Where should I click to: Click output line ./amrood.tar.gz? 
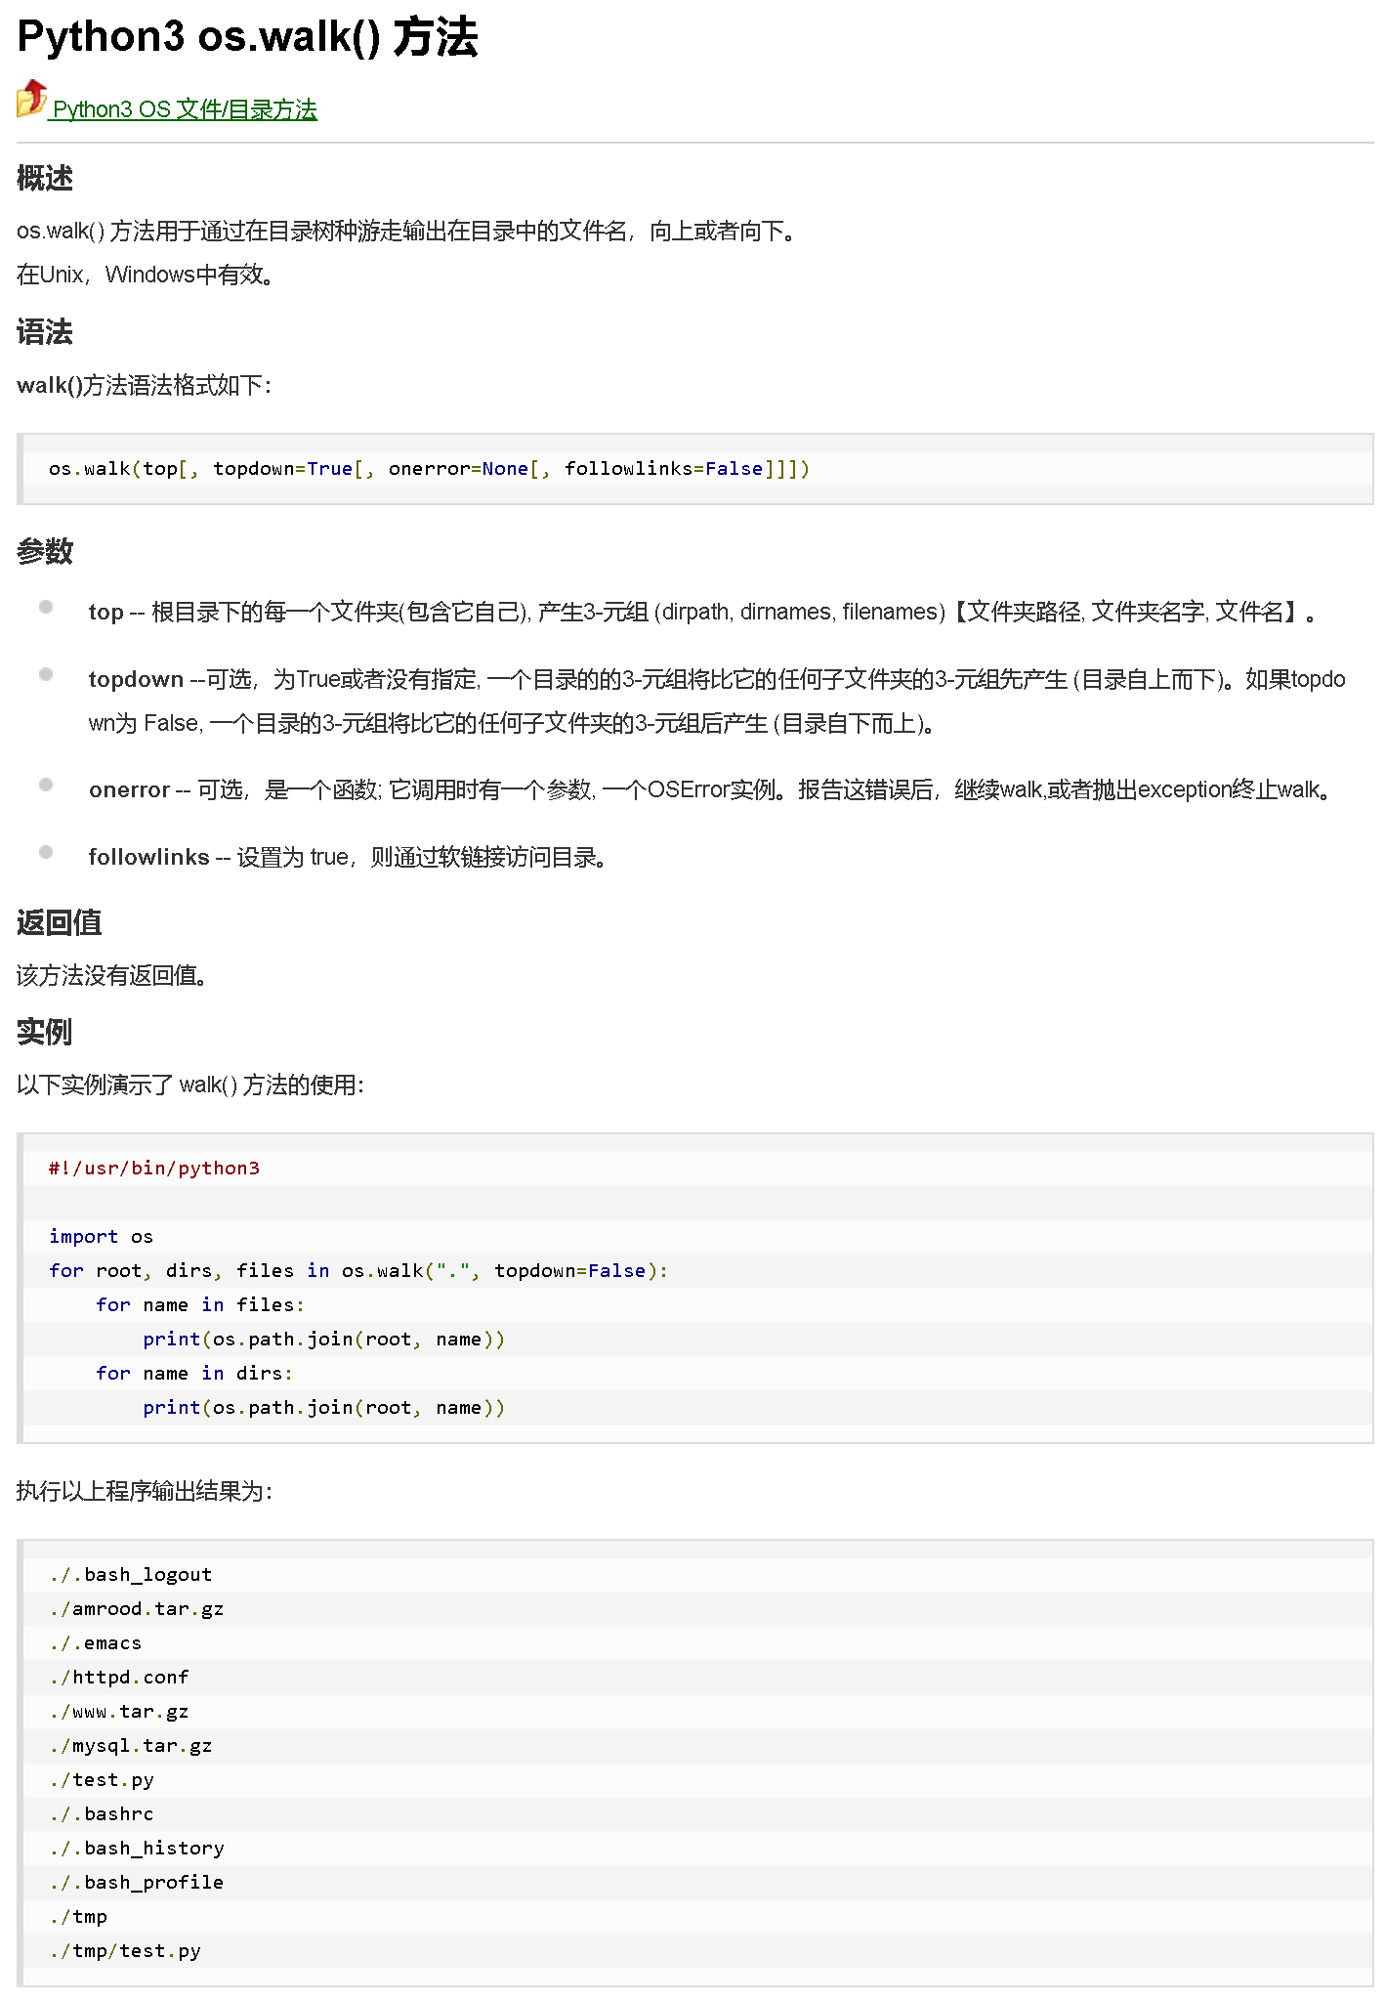[137, 1609]
